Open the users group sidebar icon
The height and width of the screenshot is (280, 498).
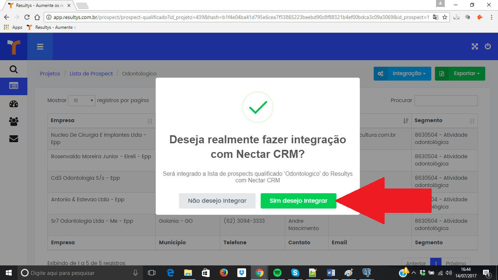tap(13, 121)
